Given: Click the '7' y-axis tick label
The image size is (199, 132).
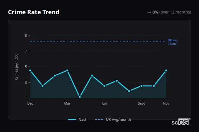Looking at the screenshot, I should pos(26,51).
